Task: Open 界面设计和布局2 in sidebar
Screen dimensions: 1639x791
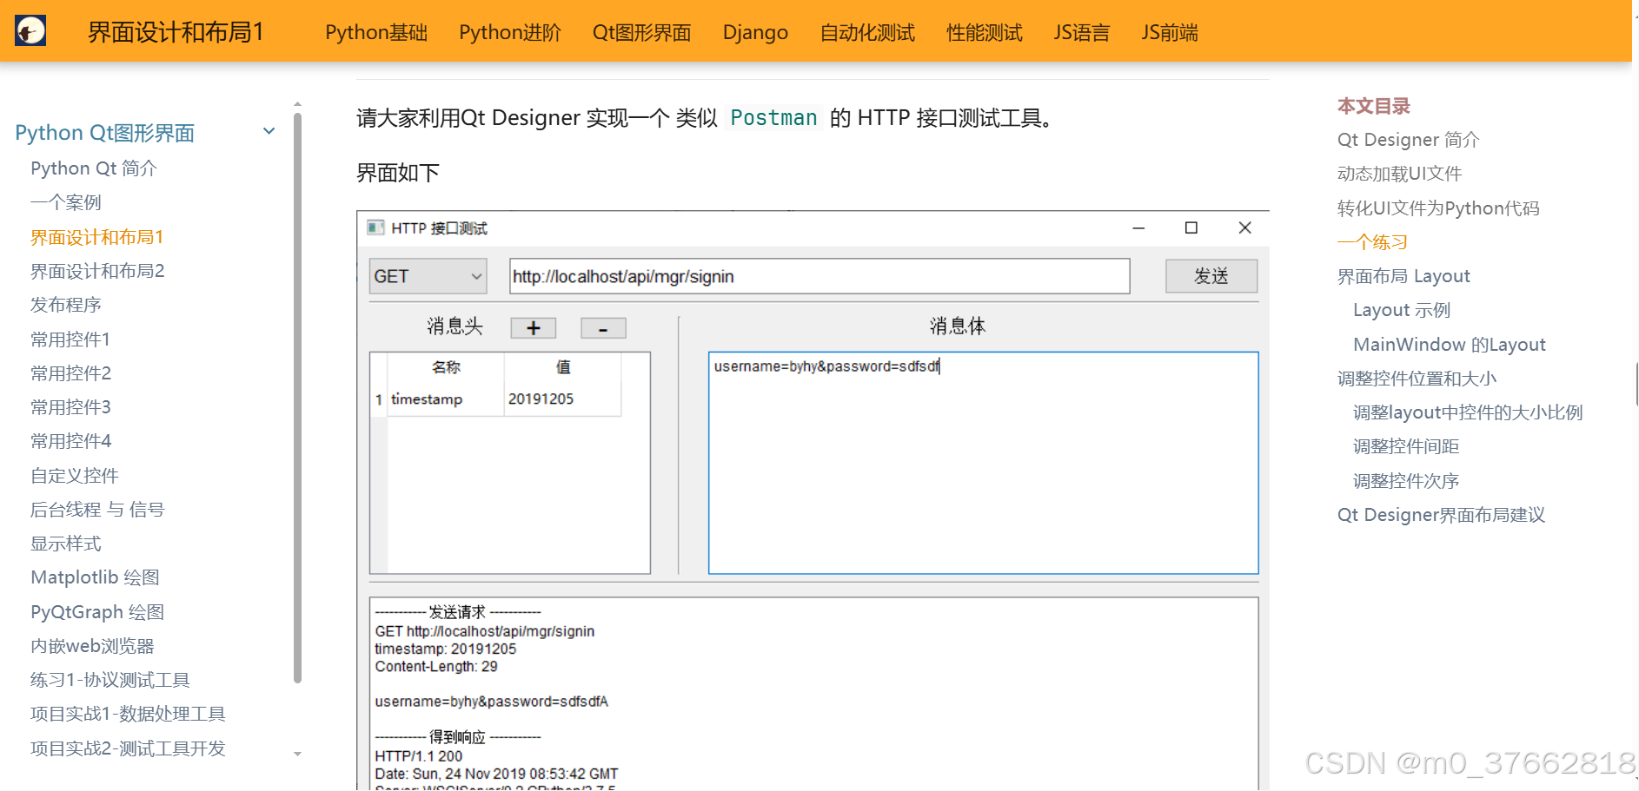Action: point(97,271)
